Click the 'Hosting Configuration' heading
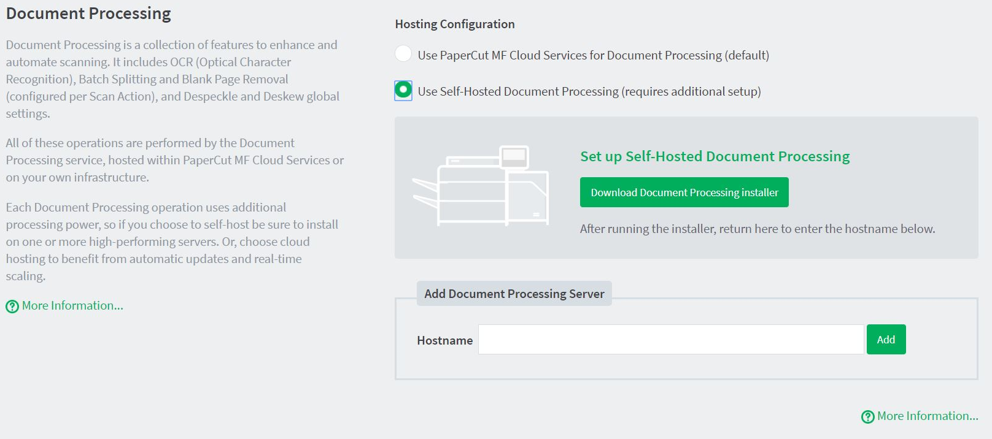The width and height of the screenshot is (992, 439). 455,24
